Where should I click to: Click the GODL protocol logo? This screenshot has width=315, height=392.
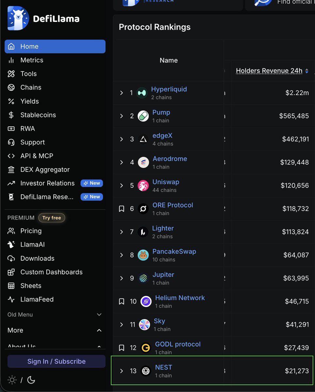146,348
